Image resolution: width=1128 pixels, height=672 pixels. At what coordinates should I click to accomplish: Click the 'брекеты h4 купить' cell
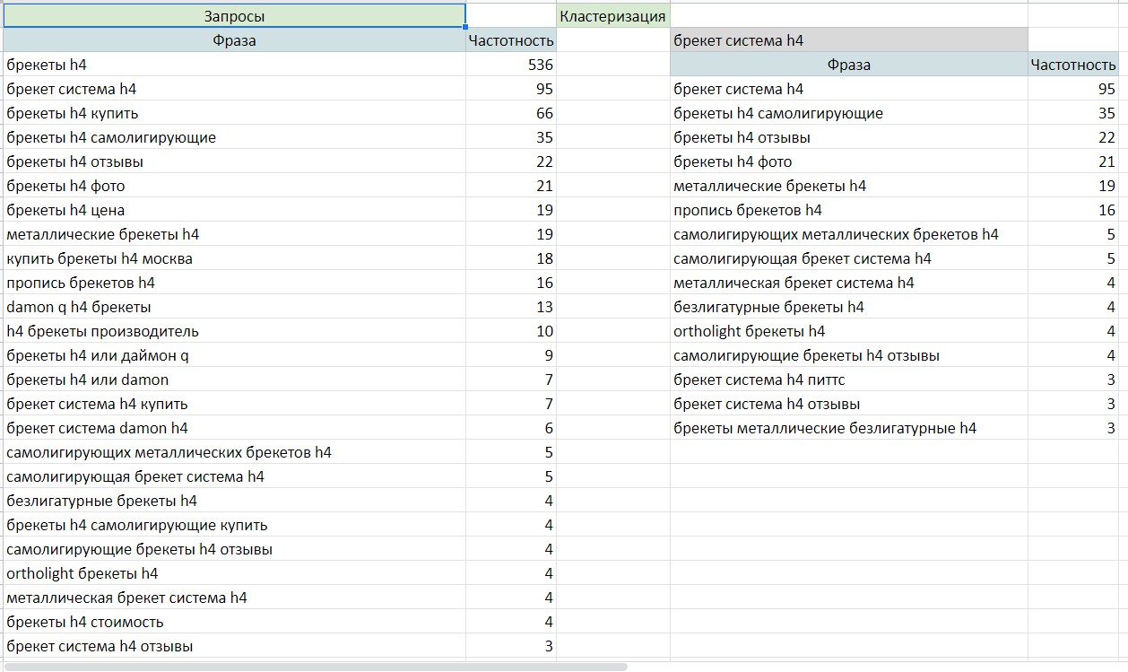[234, 113]
